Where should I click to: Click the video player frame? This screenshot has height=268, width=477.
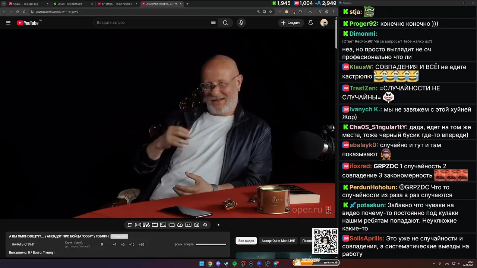[x=168, y=124]
